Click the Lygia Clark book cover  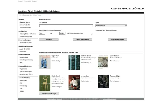click(45, 62)
